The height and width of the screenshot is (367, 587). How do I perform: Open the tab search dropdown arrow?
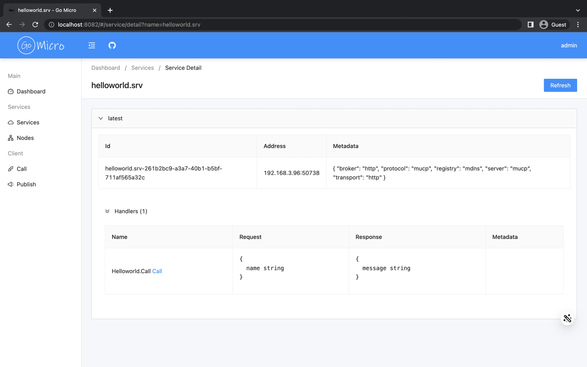pos(578,10)
